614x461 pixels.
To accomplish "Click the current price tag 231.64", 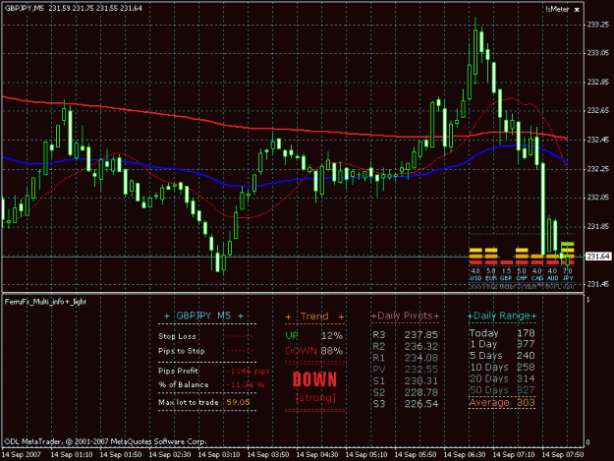I will [598, 257].
